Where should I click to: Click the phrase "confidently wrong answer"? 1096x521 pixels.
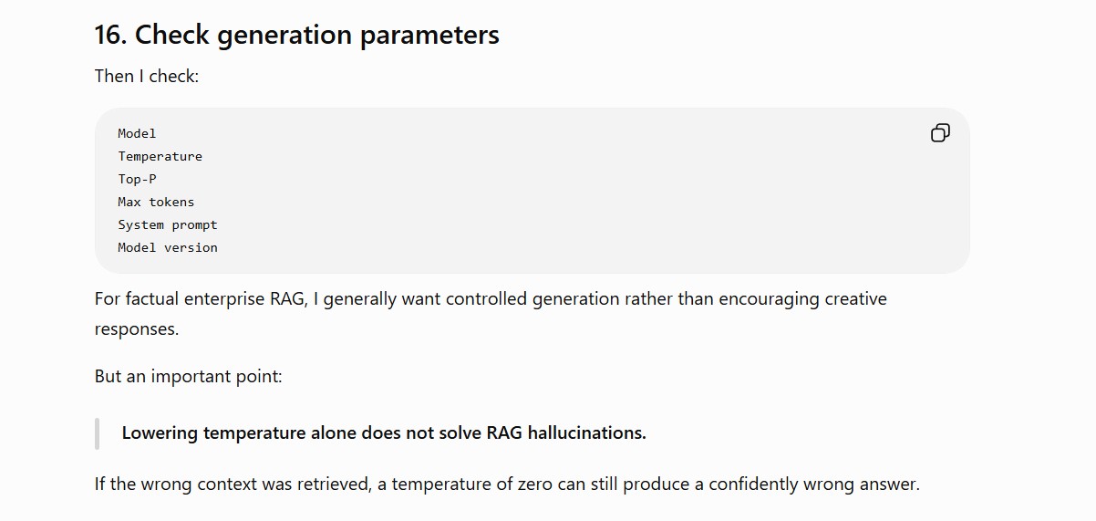click(x=812, y=484)
